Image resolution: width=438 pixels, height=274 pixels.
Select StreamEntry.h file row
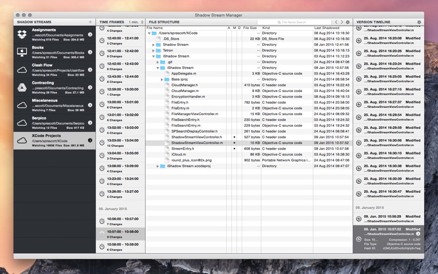249,149
